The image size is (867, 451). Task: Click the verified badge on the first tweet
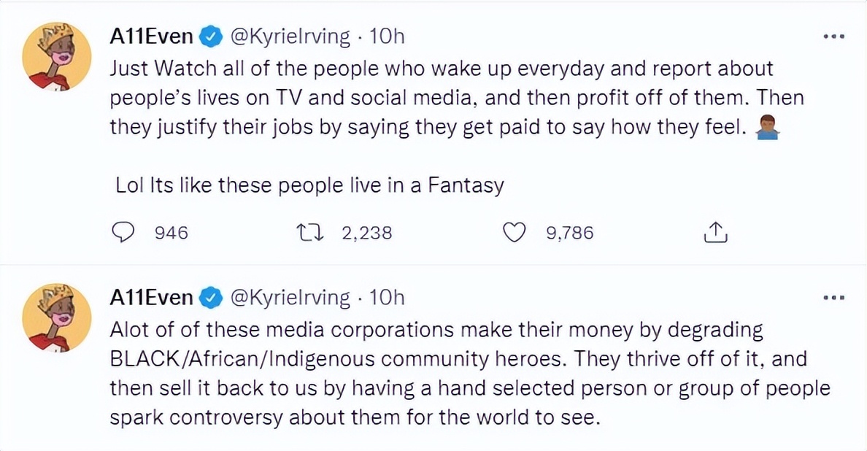click(x=213, y=35)
